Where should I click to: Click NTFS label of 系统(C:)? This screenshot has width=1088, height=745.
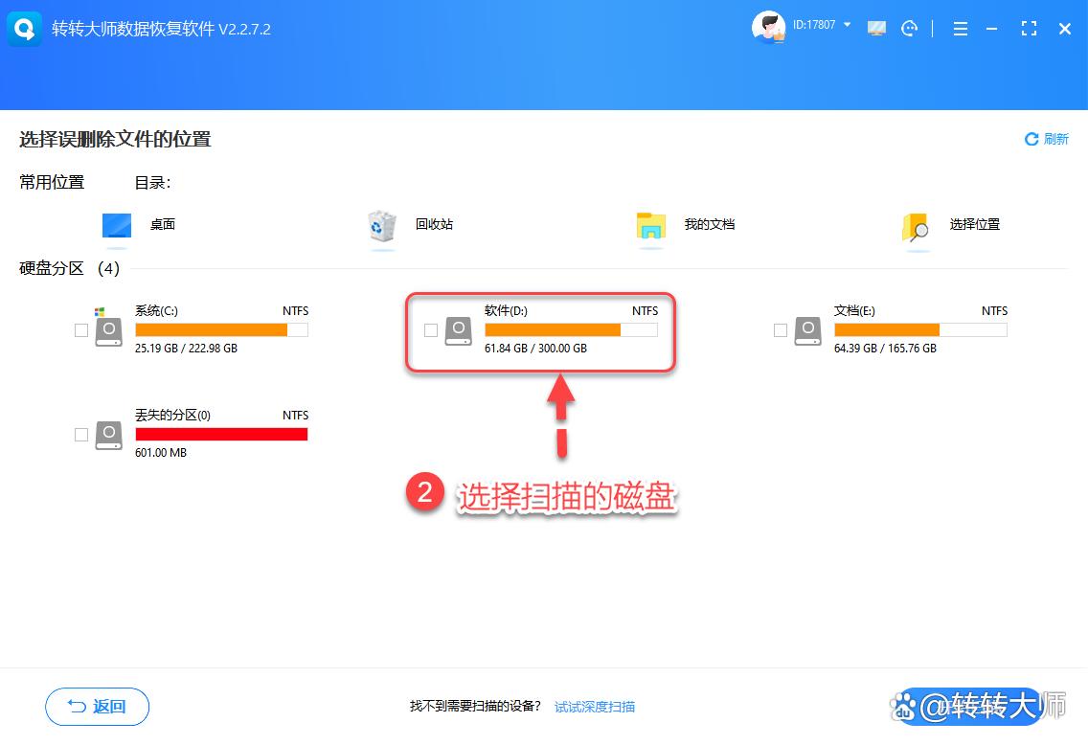296,311
